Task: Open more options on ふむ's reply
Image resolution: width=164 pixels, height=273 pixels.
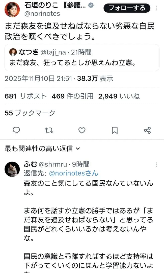Action: (157, 165)
